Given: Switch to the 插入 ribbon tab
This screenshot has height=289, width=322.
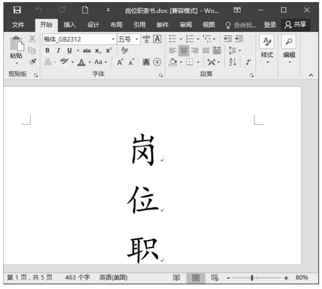Looking at the screenshot, I should pyautogui.click(x=69, y=25).
